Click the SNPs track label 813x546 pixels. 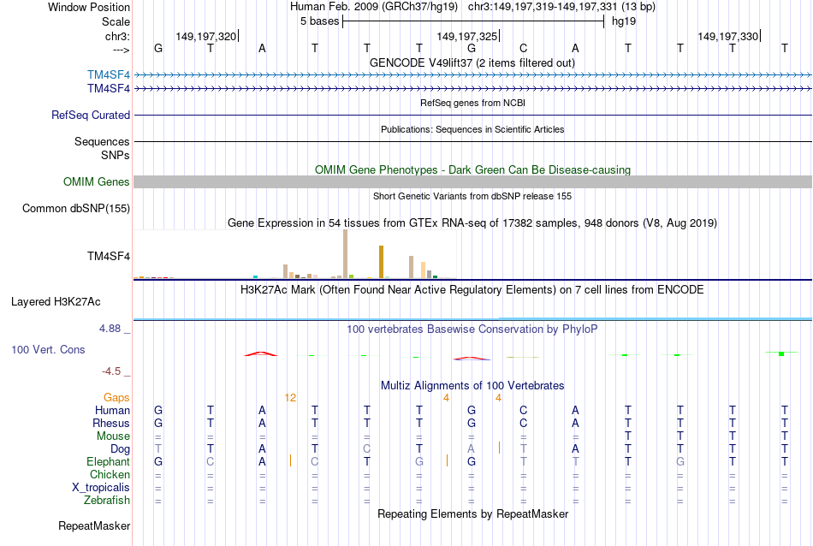[x=116, y=155]
